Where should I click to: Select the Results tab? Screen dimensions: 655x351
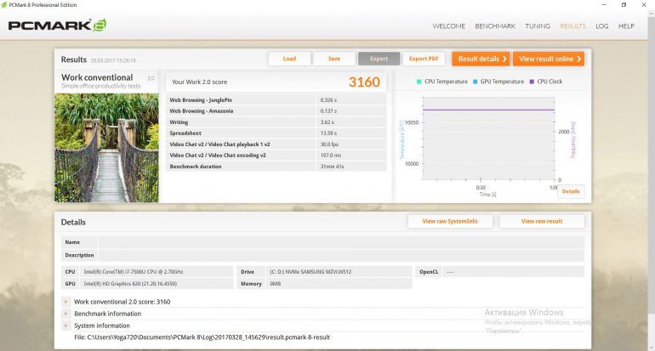click(x=572, y=25)
